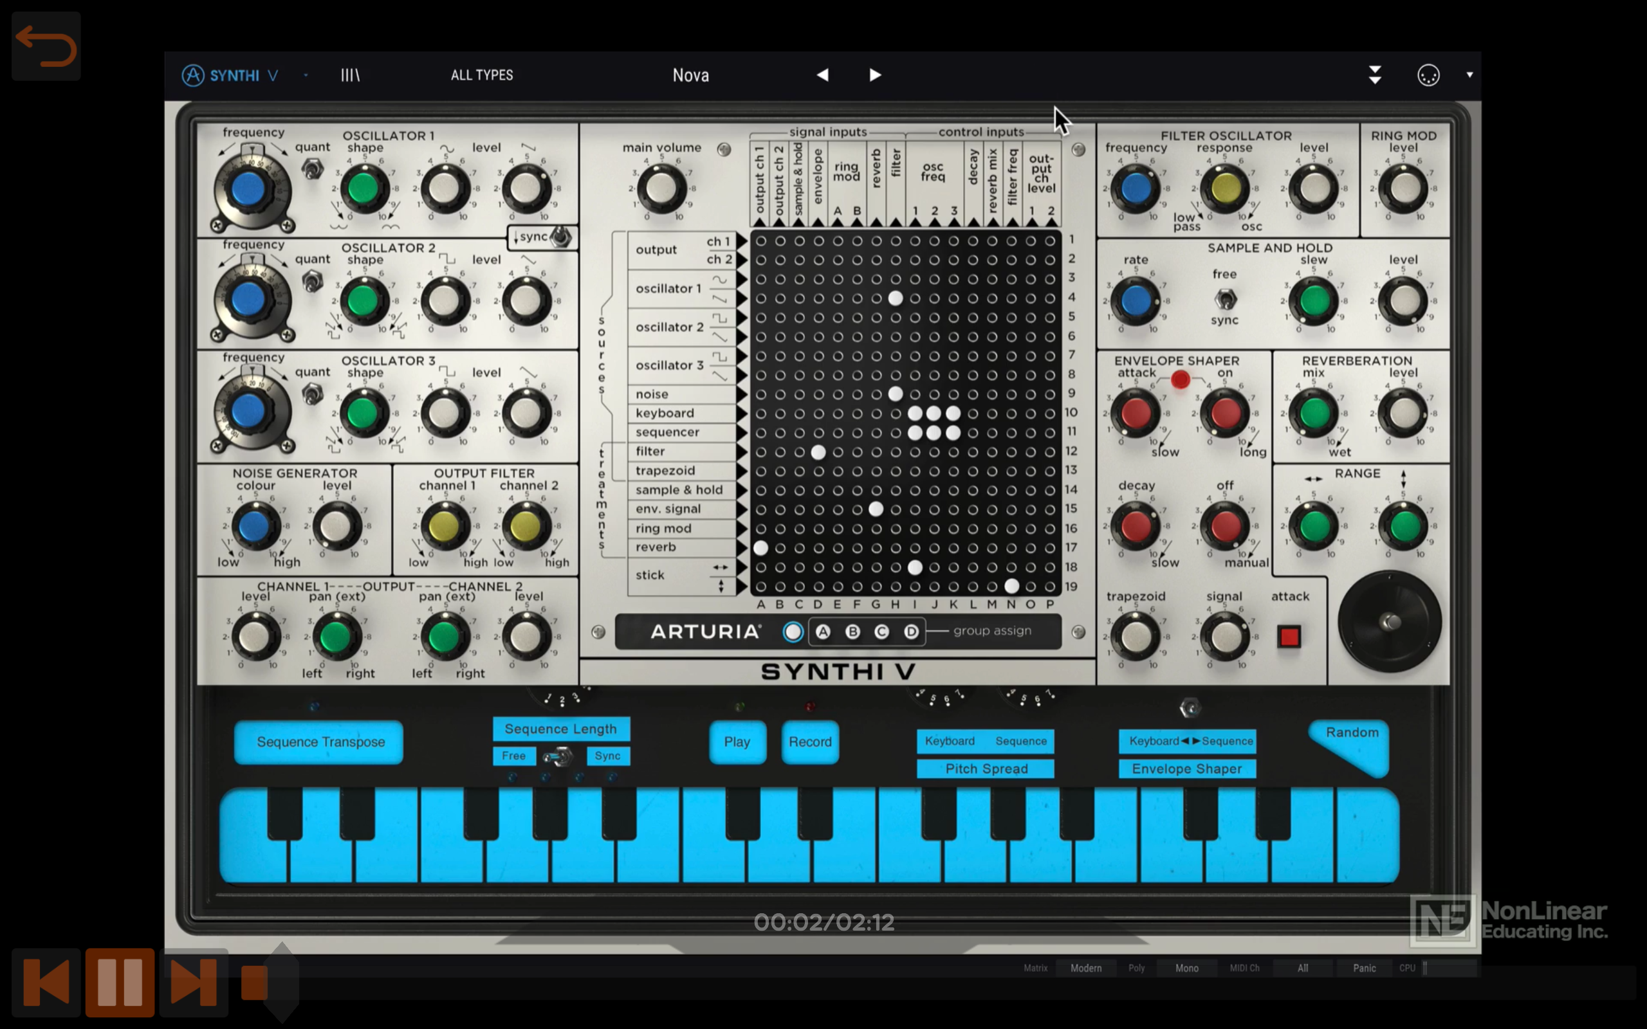Open the virtual keyboard panel icon
The height and width of the screenshot is (1029, 1647).
click(x=351, y=75)
